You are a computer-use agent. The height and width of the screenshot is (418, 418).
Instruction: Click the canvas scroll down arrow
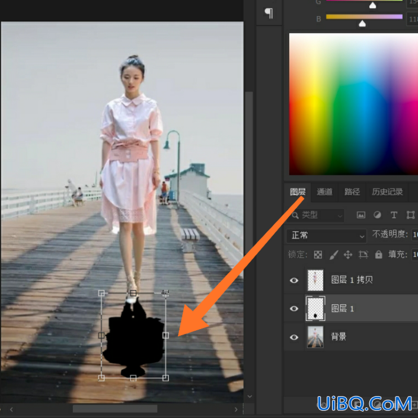[250, 397]
